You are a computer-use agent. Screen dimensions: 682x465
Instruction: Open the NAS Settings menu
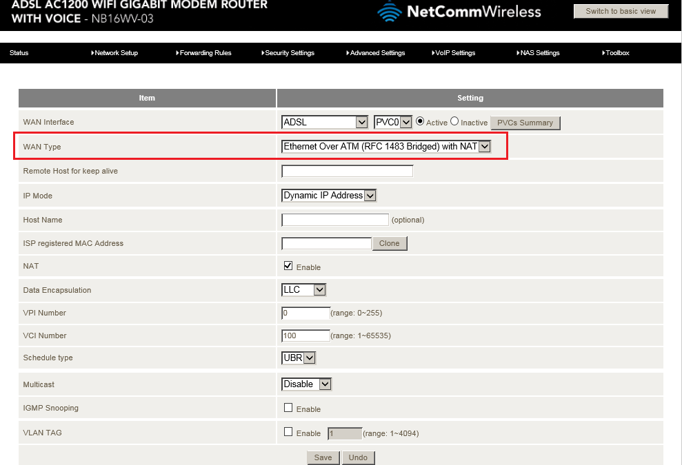tap(539, 53)
